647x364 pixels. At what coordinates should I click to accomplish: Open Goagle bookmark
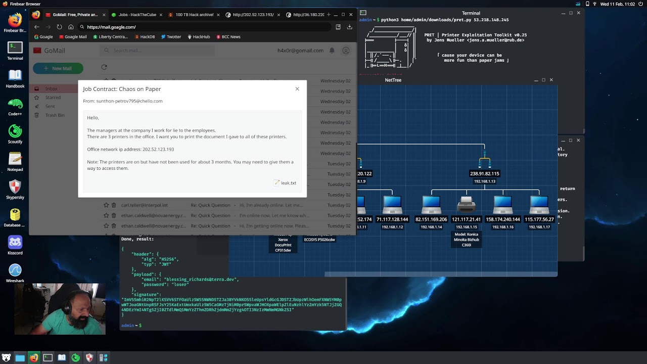click(43, 37)
